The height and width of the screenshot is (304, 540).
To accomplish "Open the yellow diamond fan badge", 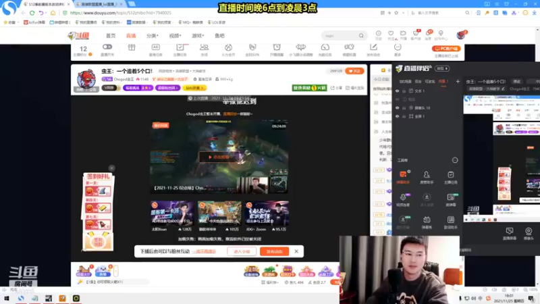I will point(194,88).
